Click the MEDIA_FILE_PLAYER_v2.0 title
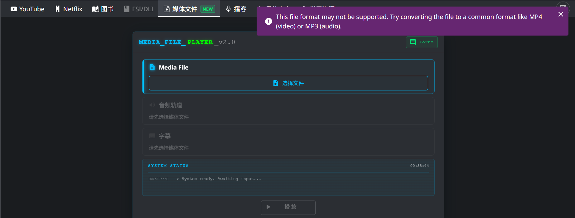This screenshot has width=575, height=218. 187,42
